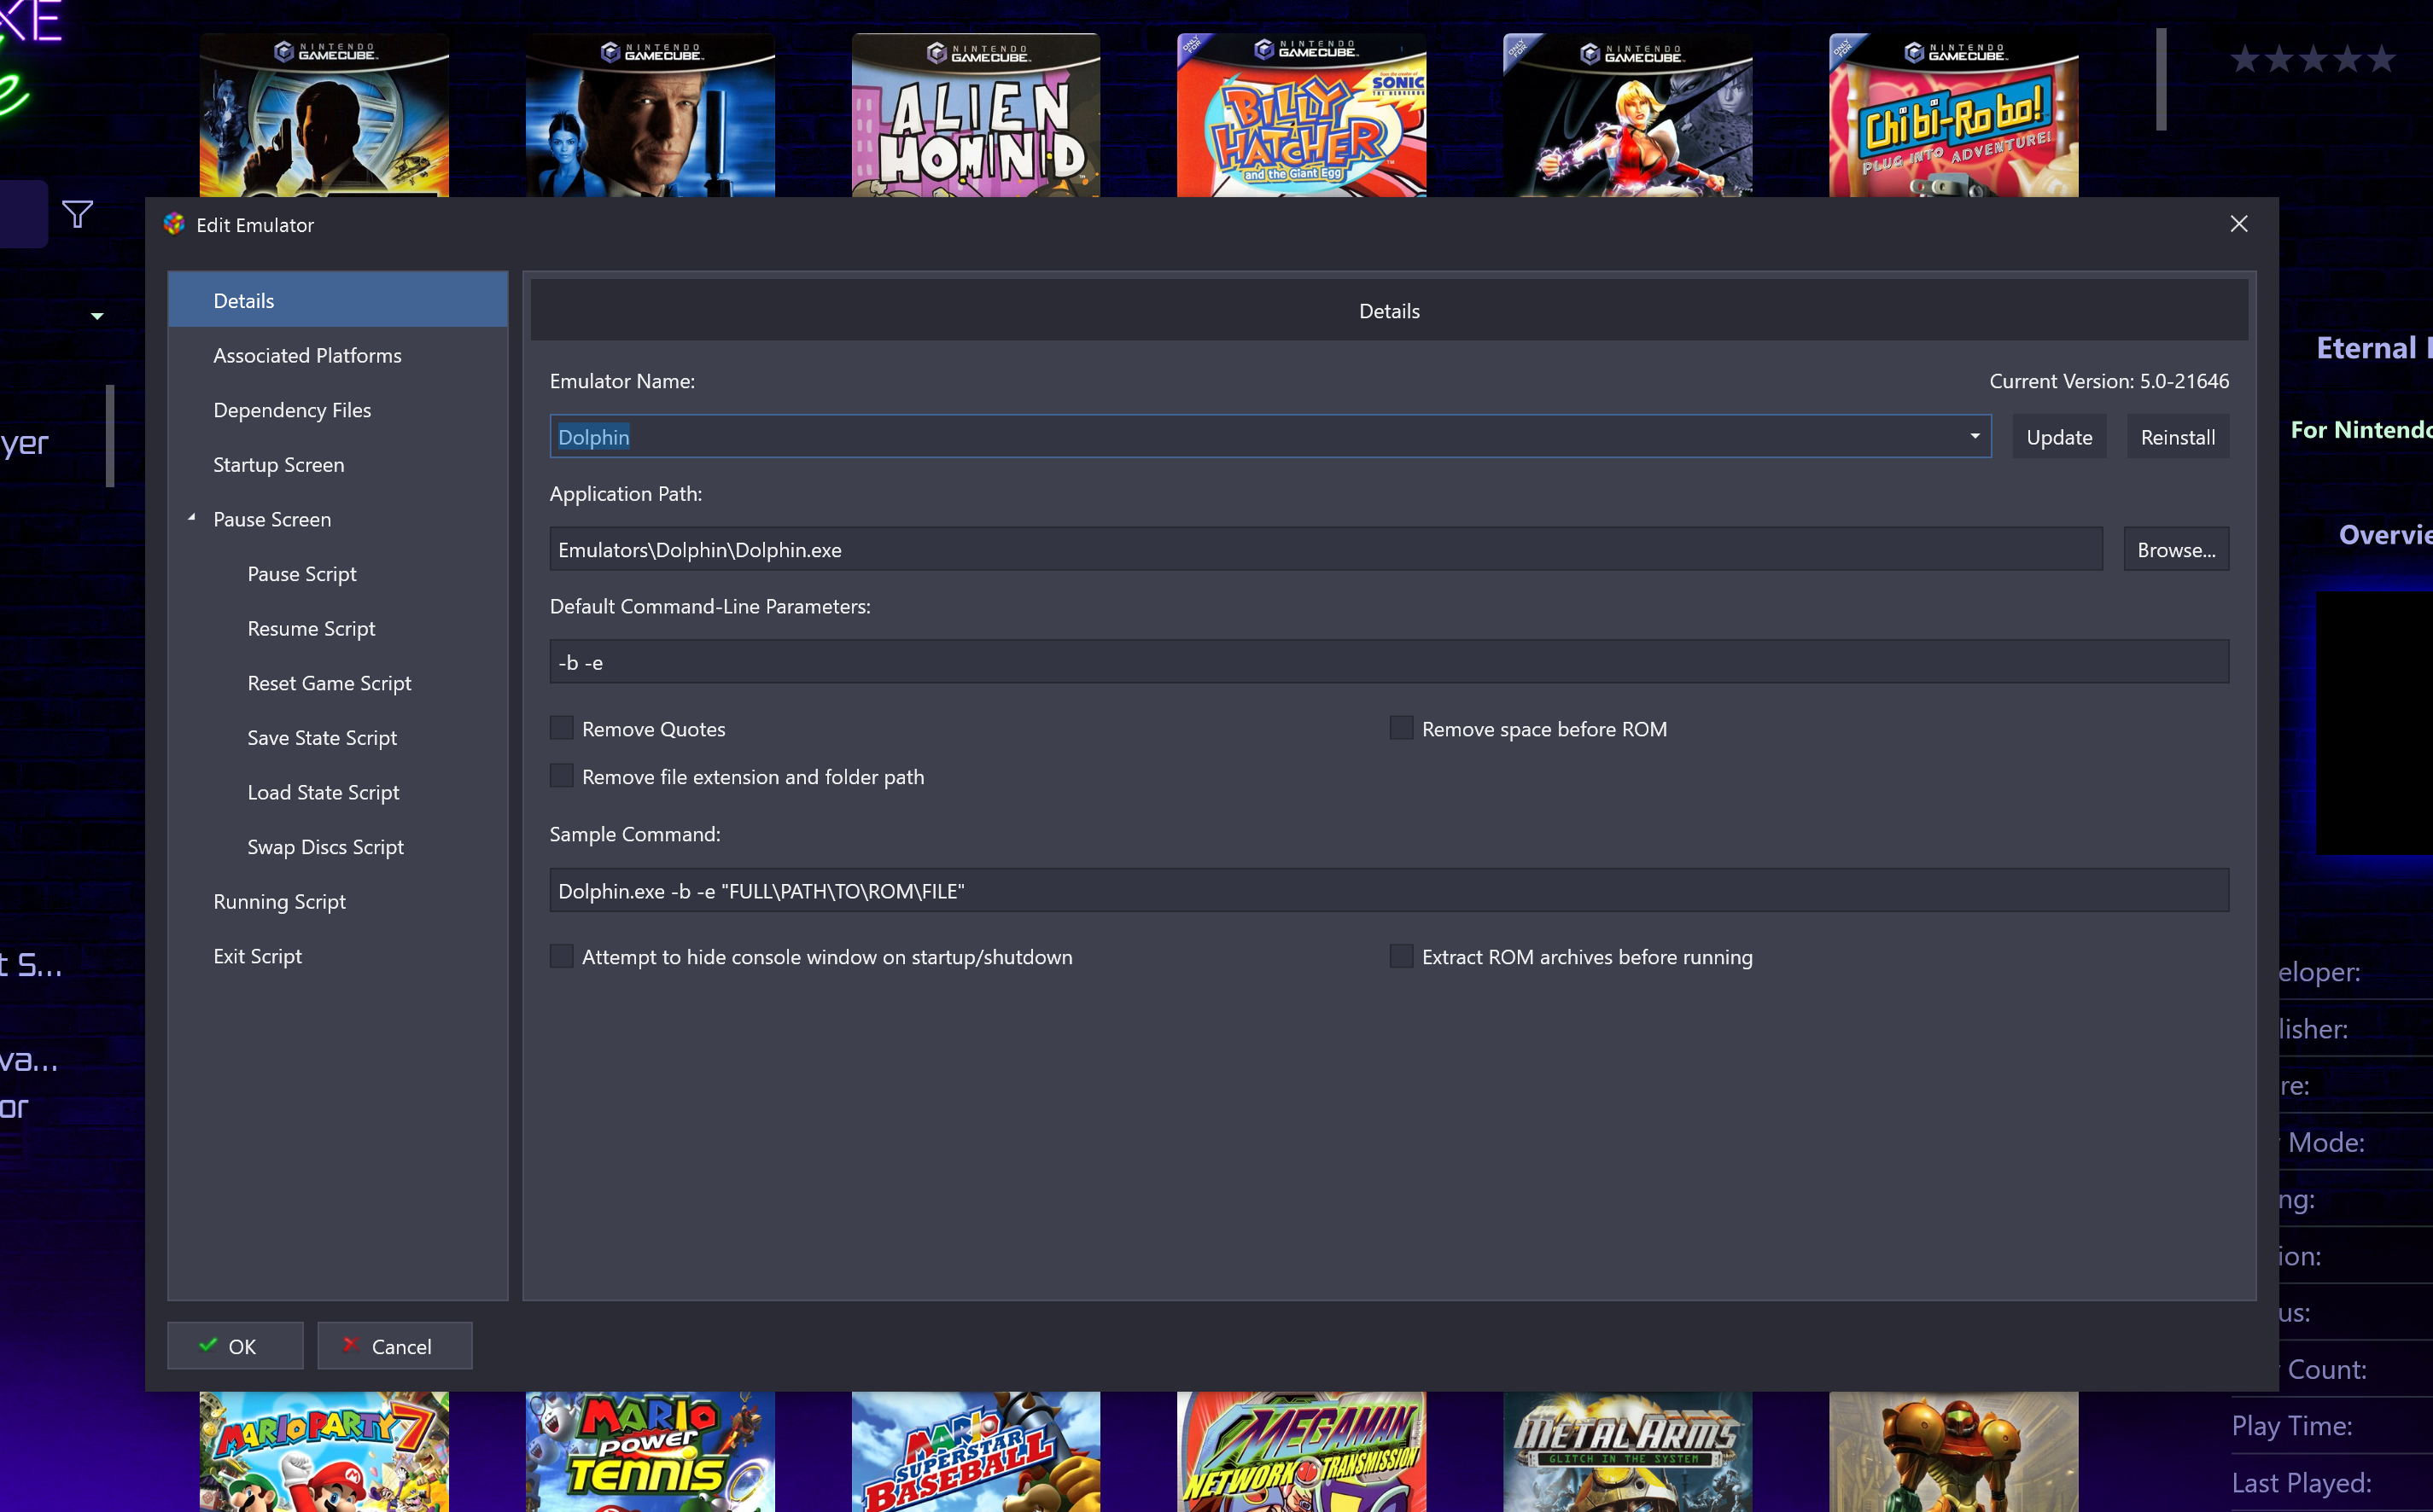The width and height of the screenshot is (2433, 1512).
Task: Select the Metal Arms cover
Action: [1628, 1451]
